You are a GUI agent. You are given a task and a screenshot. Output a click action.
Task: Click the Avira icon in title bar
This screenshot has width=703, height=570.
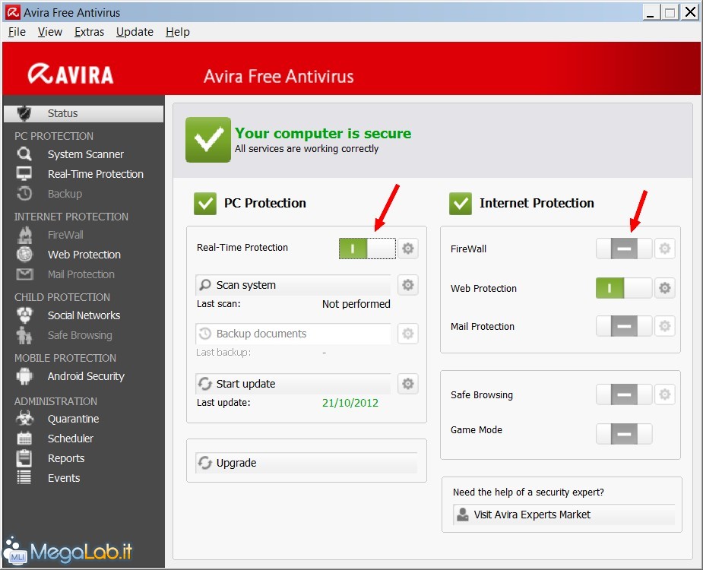13,12
